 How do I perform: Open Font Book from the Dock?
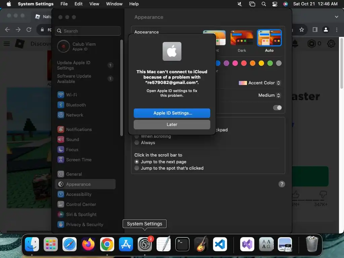[266, 244]
